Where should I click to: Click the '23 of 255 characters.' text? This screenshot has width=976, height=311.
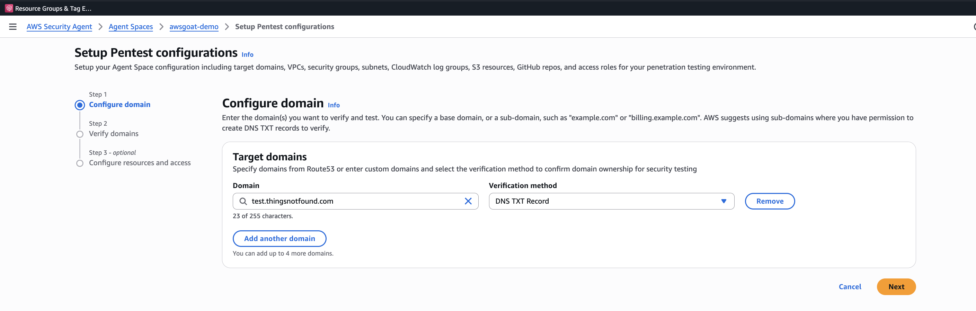coord(263,216)
